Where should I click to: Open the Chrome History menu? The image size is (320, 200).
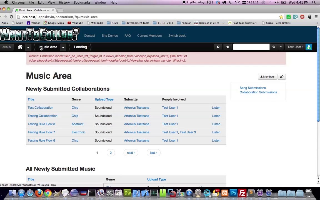point(64,2)
